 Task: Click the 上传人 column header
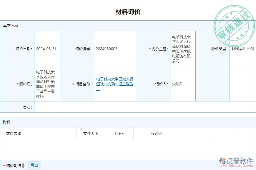pos(119,133)
